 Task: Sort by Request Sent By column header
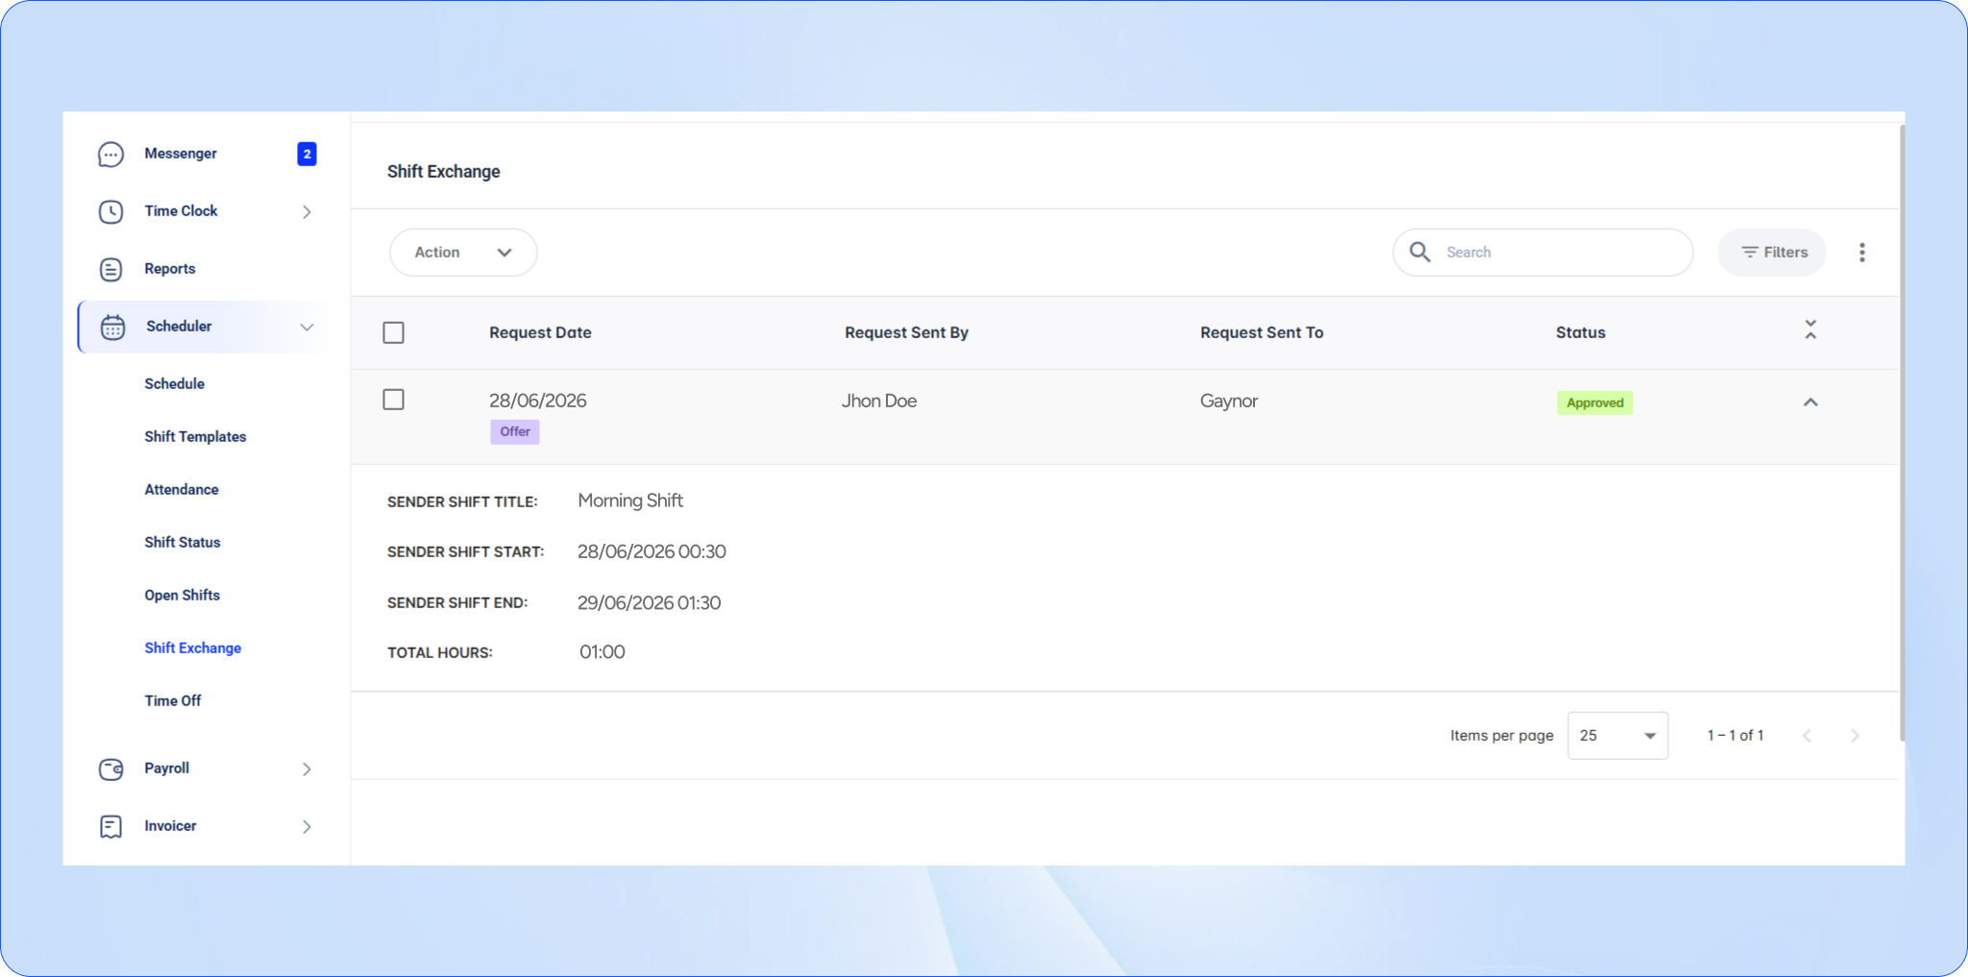tap(906, 332)
